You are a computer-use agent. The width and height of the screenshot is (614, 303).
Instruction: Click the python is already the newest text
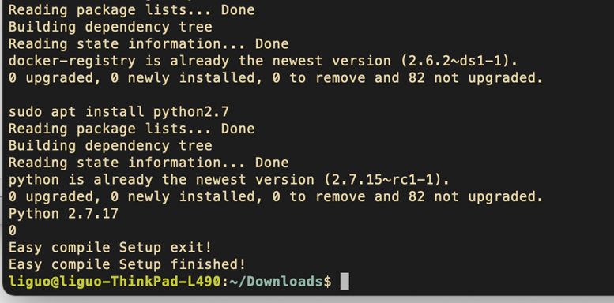(127, 180)
